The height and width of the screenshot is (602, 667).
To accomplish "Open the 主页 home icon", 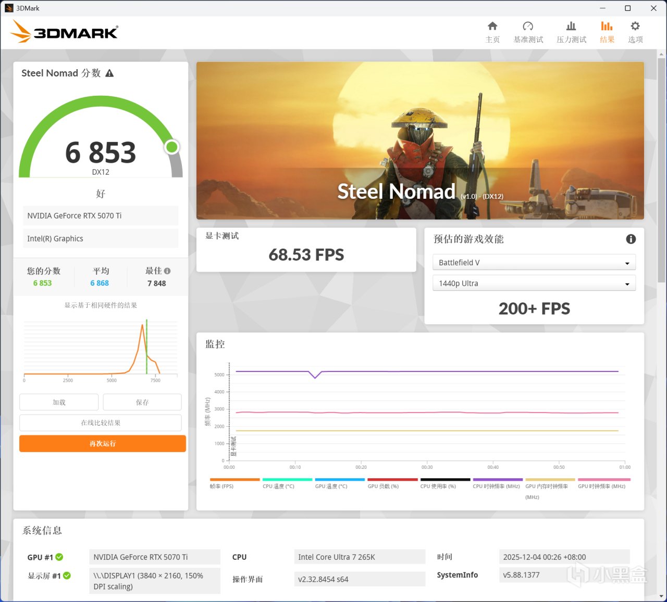I will tap(492, 27).
